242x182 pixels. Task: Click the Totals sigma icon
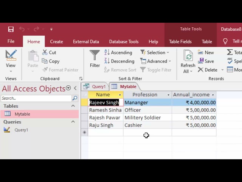[230, 52]
